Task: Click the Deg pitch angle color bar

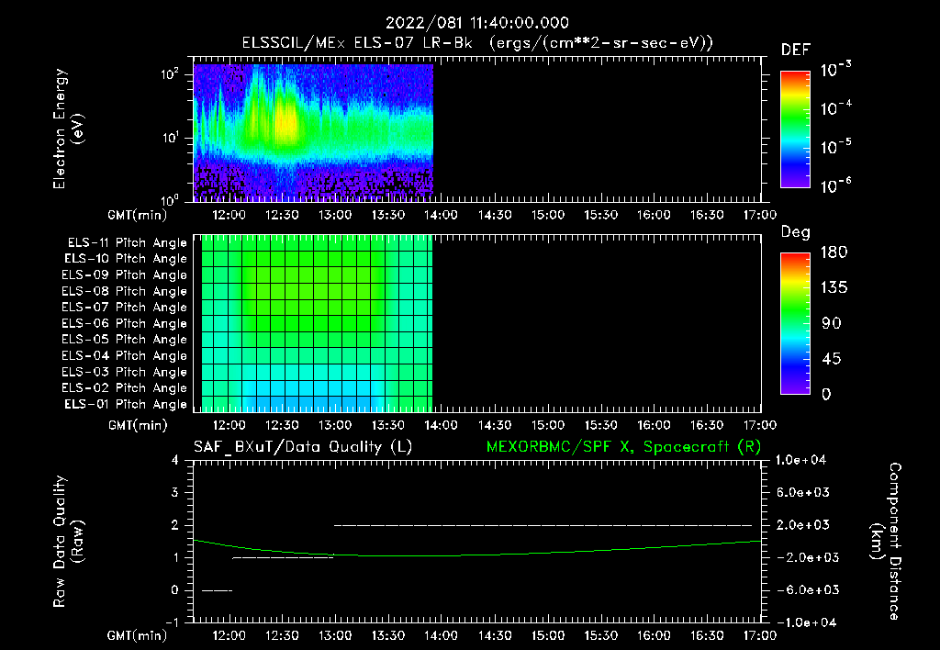Action: point(796,323)
